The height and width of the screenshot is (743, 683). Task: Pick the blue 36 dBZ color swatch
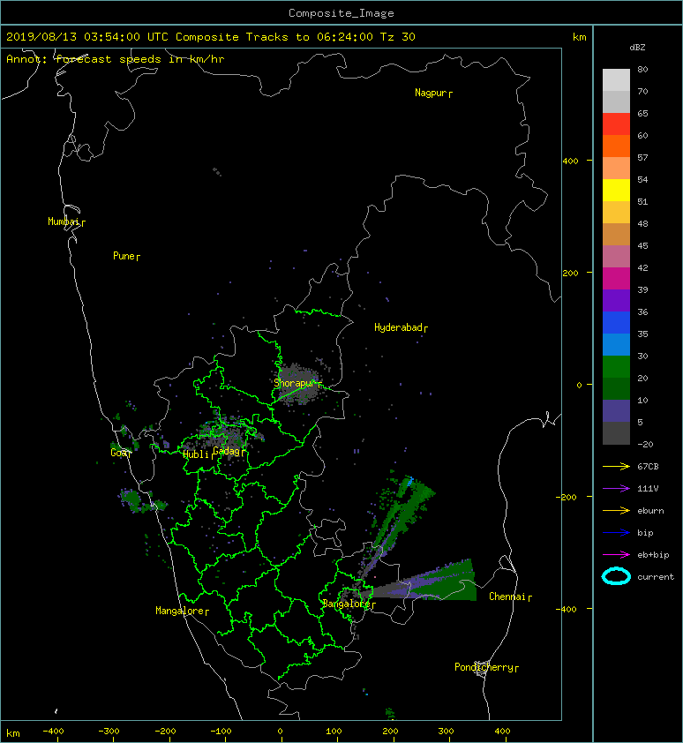(616, 323)
